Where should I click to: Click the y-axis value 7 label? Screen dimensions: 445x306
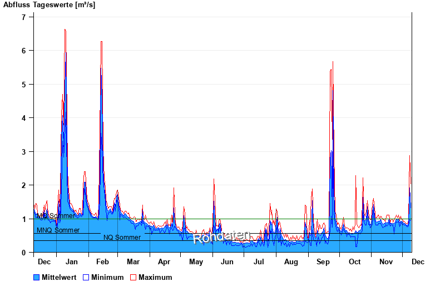pos(23,17)
